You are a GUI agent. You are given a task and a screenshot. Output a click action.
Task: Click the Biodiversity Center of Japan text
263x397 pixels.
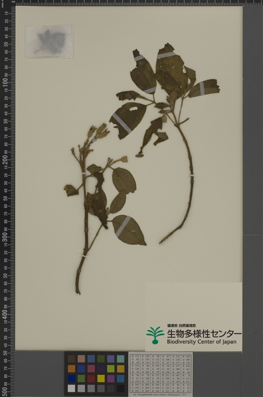click(202, 341)
